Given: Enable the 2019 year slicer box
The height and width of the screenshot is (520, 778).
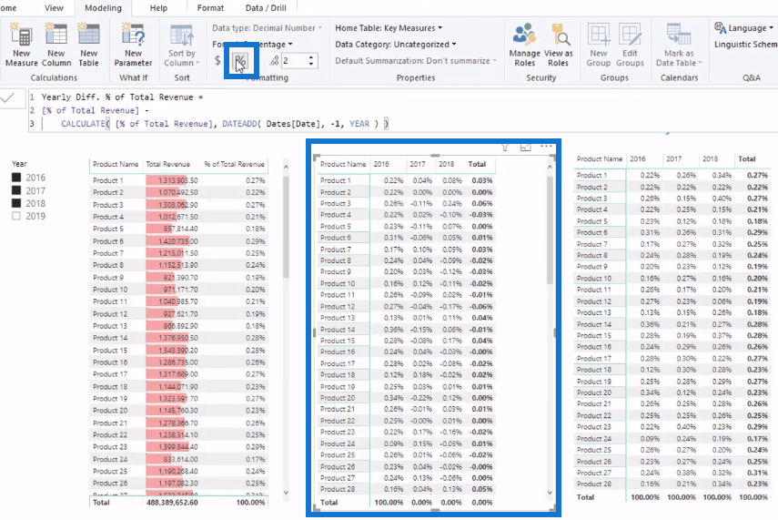Looking at the screenshot, I should tap(16, 216).
